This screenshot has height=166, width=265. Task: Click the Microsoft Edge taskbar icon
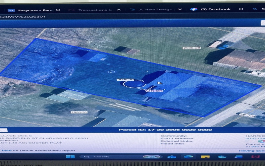tap(188, 157)
